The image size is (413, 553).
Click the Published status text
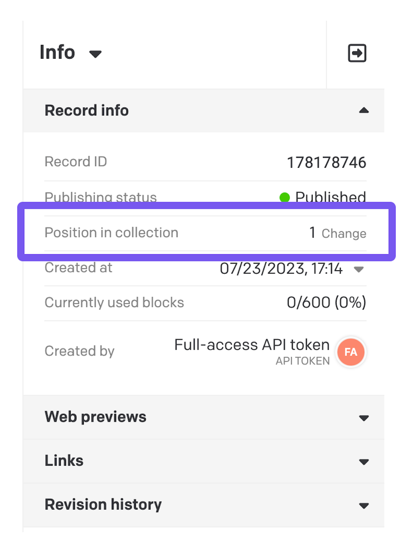click(330, 197)
